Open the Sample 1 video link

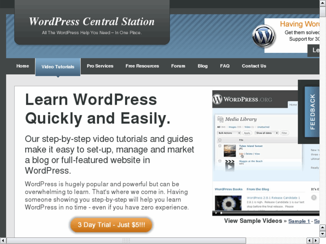pos(299,221)
